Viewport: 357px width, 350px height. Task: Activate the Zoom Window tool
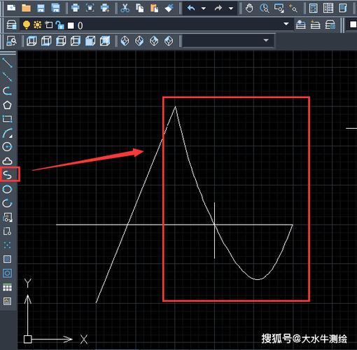(279, 8)
